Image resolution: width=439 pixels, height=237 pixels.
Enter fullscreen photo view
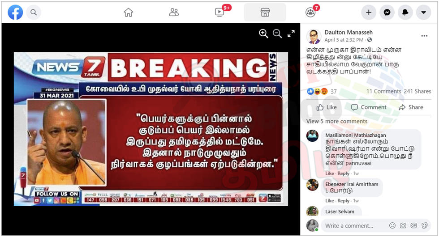click(291, 34)
